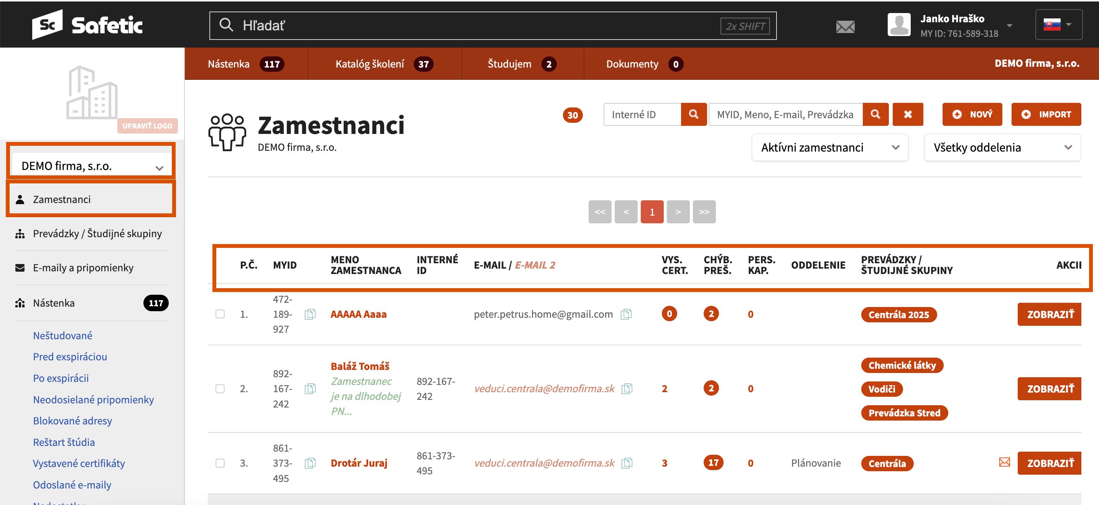Click UPRAVIŤ LOGO button
Image resolution: width=1099 pixels, height=505 pixels.
pyautogui.click(x=147, y=126)
